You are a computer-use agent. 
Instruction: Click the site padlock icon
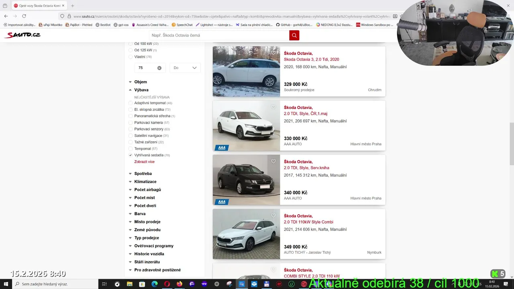(69, 16)
